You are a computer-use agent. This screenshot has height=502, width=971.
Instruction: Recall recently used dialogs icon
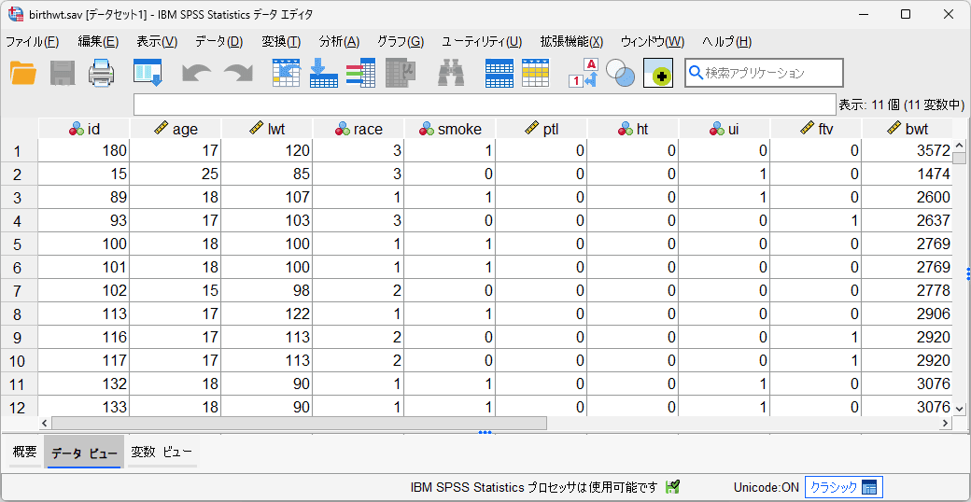click(x=148, y=73)
